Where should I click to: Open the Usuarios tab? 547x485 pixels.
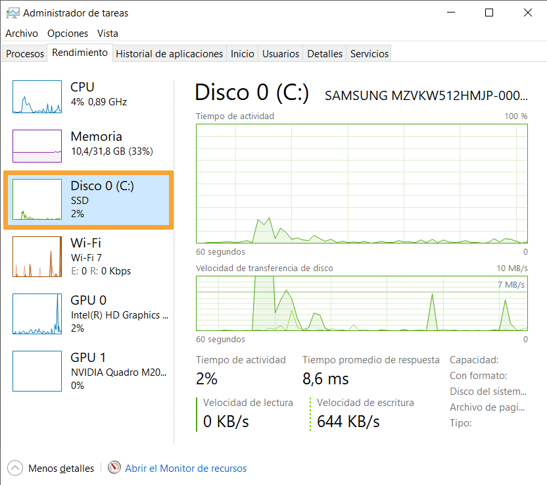281,54
